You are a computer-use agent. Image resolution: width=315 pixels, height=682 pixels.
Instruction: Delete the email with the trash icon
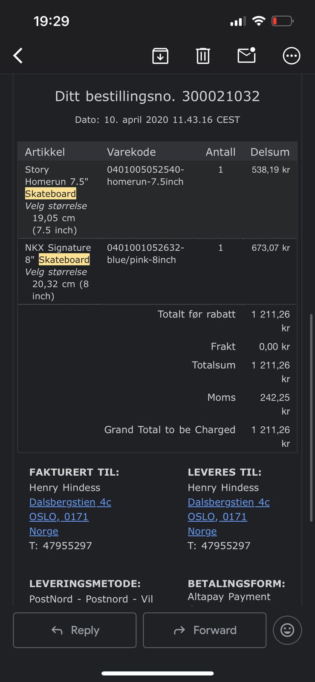click(203, 56)
